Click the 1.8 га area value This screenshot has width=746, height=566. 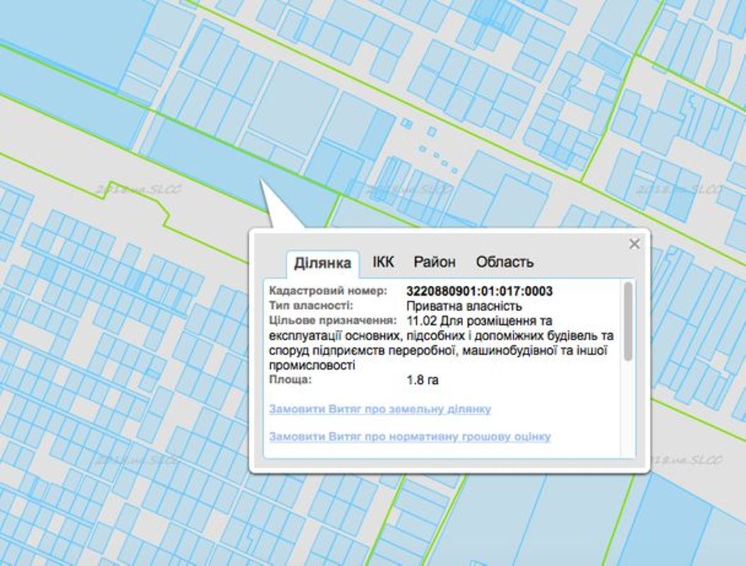(422, 380)
